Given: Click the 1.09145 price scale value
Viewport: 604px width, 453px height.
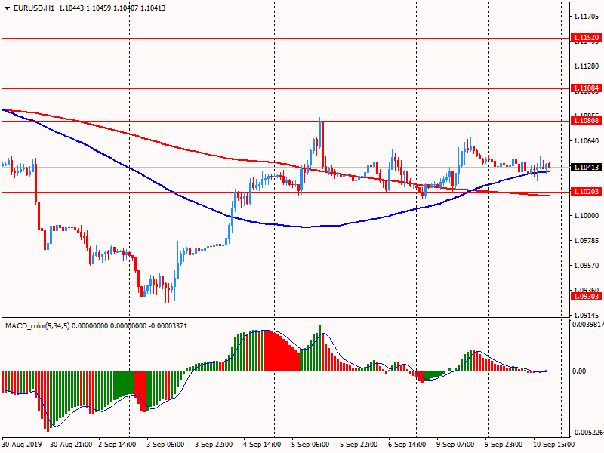Looking at the screenshot, I should 587,315.
